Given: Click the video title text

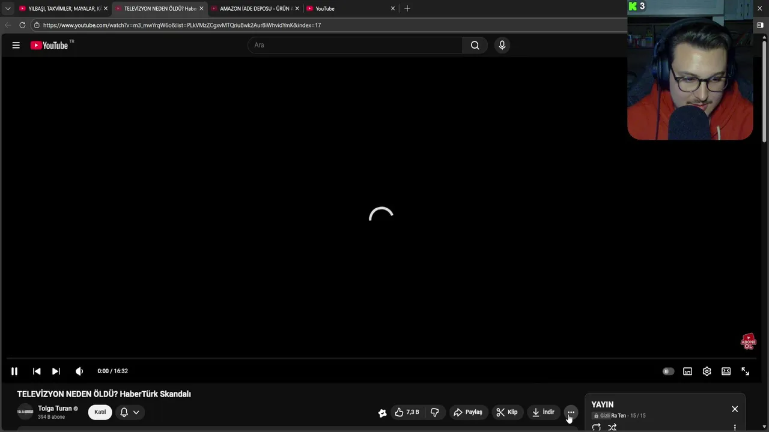Looking at the screenshot, I should coord(104,394).
